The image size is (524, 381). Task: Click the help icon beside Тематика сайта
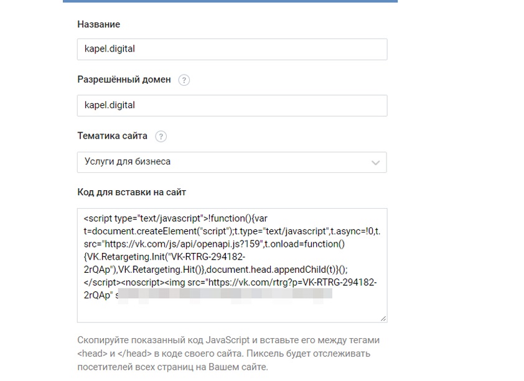point(161,136)
